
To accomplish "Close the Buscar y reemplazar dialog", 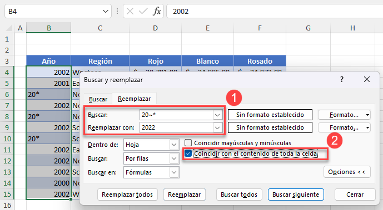I will 367,79.
